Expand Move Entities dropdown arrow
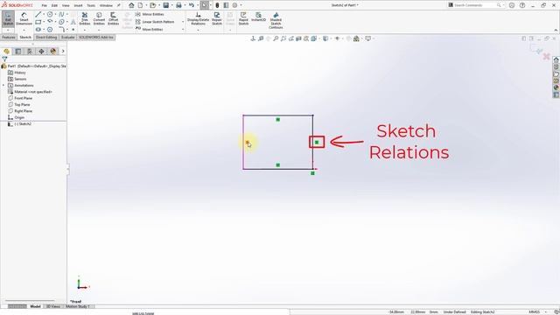560x315 pixels. [183, 29]
